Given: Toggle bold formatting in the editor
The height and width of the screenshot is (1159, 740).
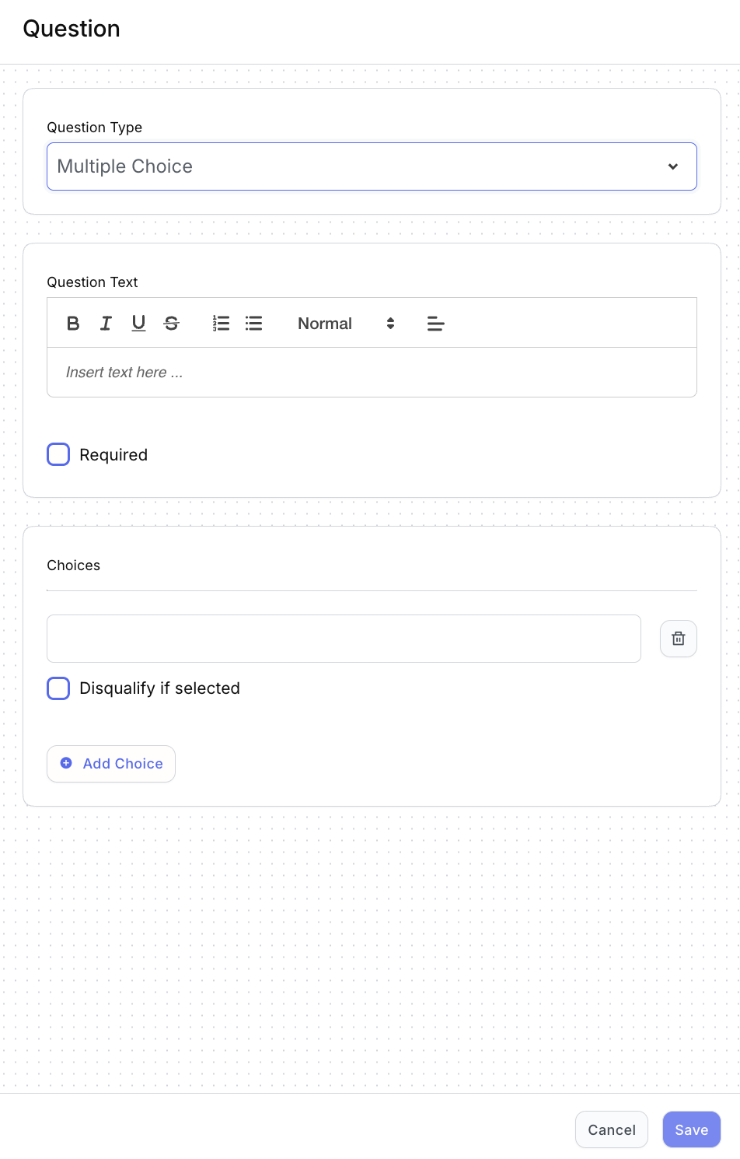Looking at the screenshot, I should click(x=73, y=324).
